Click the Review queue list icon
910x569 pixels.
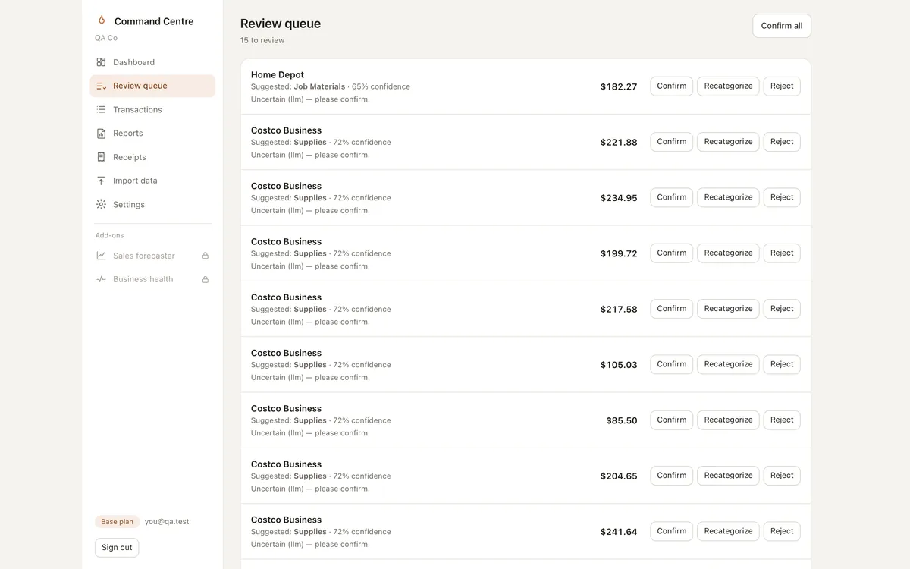(x=101, y=86)
